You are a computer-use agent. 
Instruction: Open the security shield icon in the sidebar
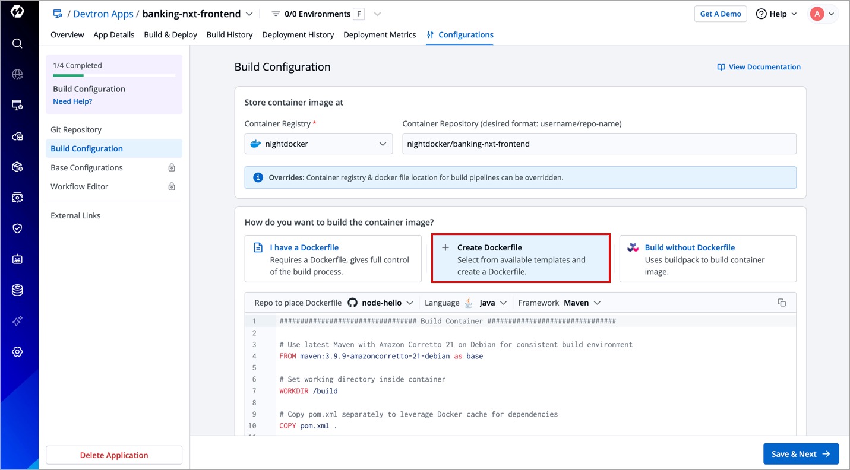[x=17, y=228]
